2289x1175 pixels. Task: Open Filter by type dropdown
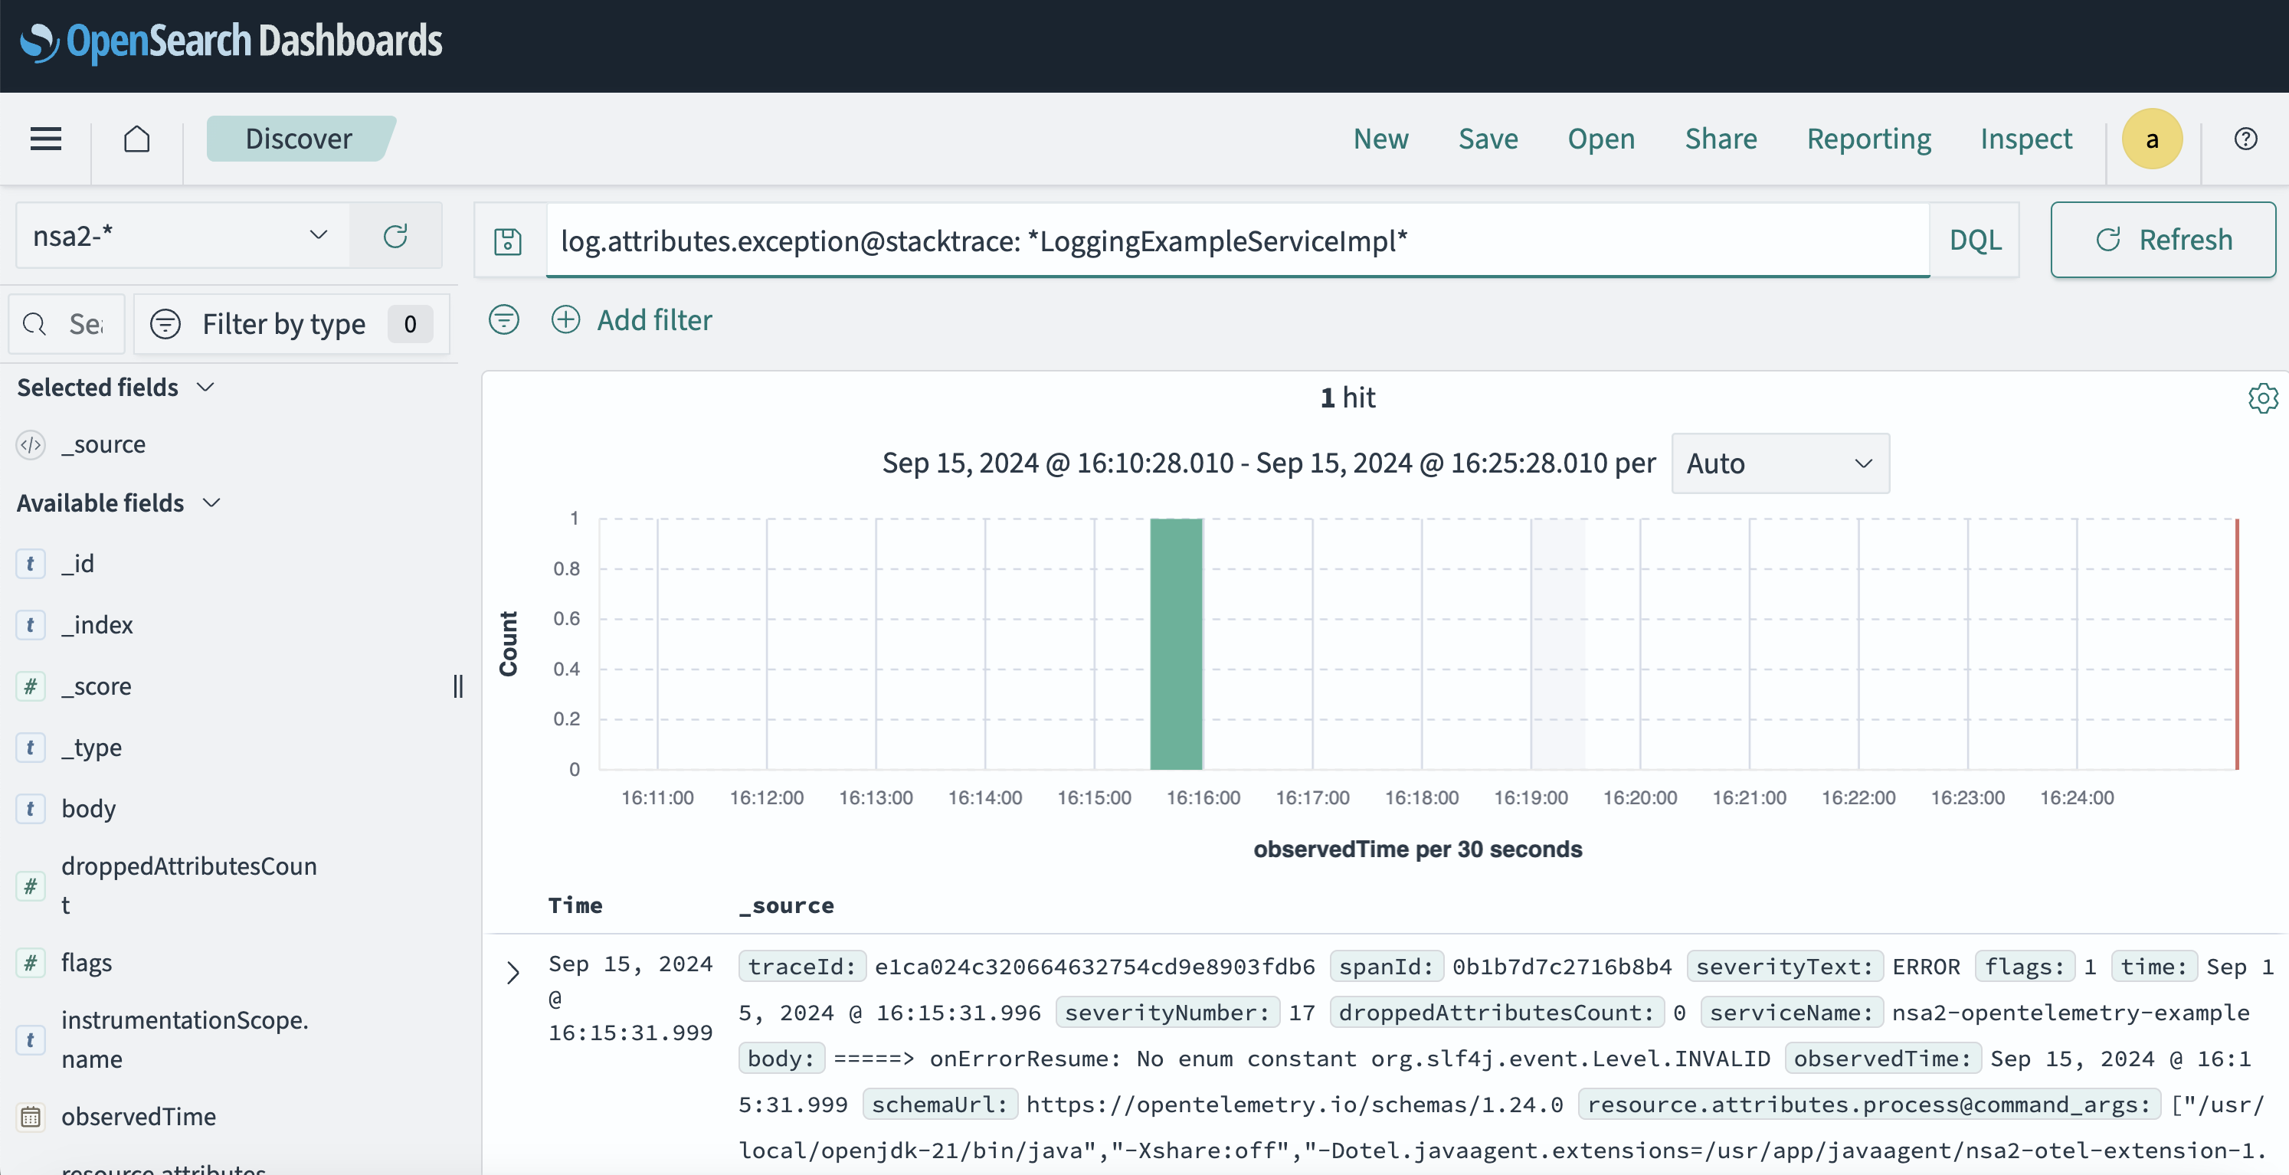tap(291, 325)
